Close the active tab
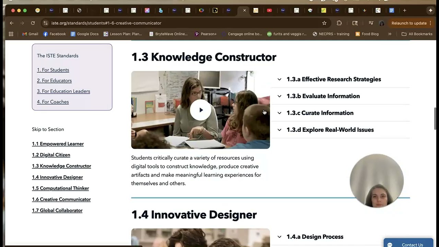 pos(245,10)
